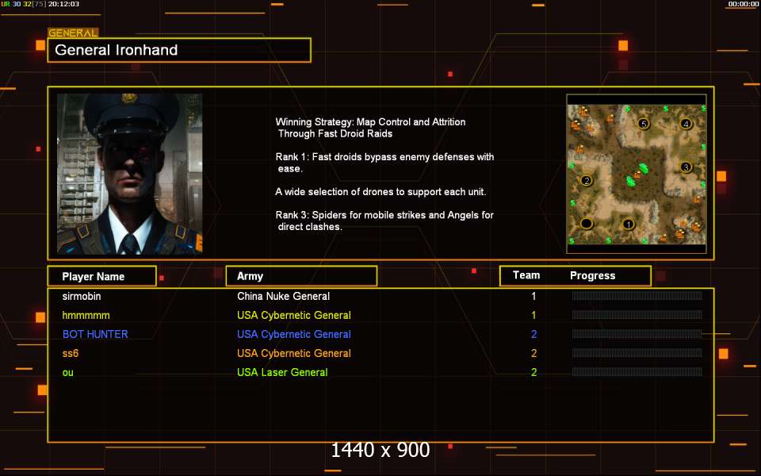Click the wide selection of drones text
The height and width of the screenshot is (476, 761).
(380, 192)
